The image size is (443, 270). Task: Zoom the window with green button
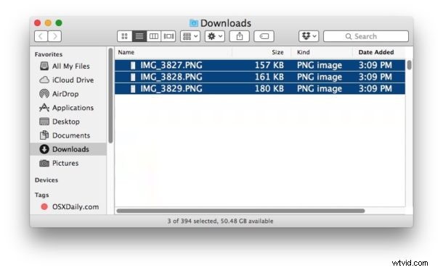click(x=59, y=23)
